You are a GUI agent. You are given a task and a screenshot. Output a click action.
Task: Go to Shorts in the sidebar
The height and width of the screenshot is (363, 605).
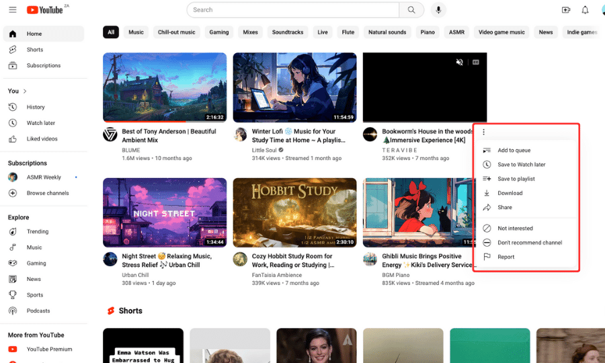[x=35, y=50]
